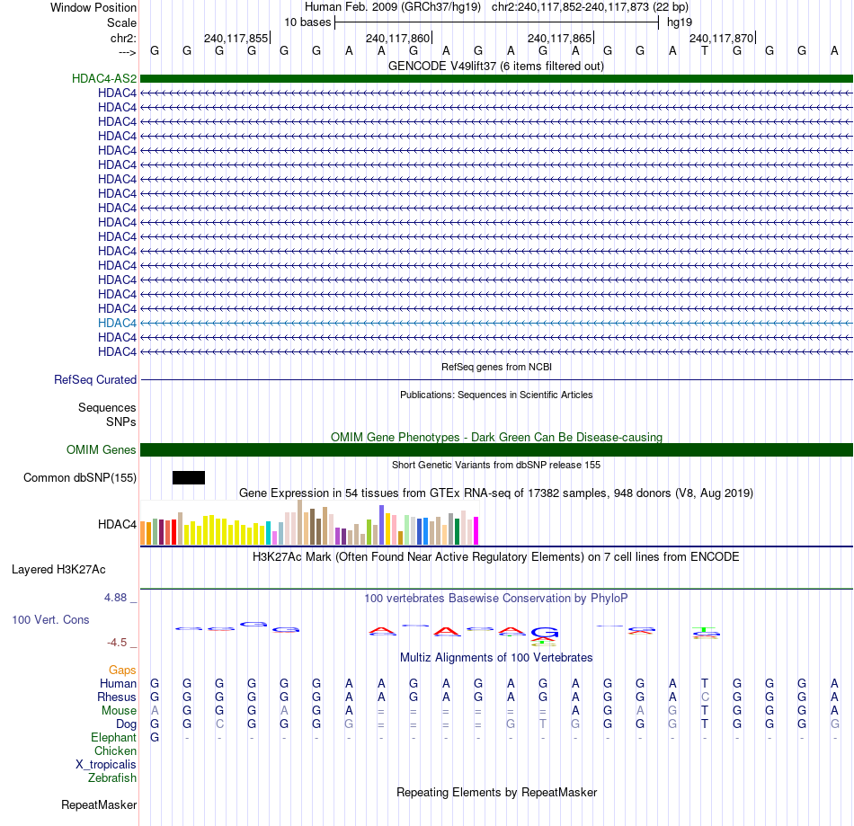Click the 240,117,860 ruler coordinate

point(397,38)
